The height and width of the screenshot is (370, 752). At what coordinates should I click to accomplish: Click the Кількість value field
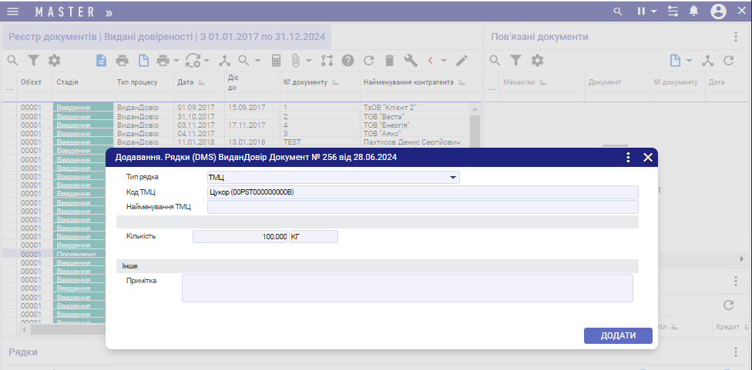(240, 237)
